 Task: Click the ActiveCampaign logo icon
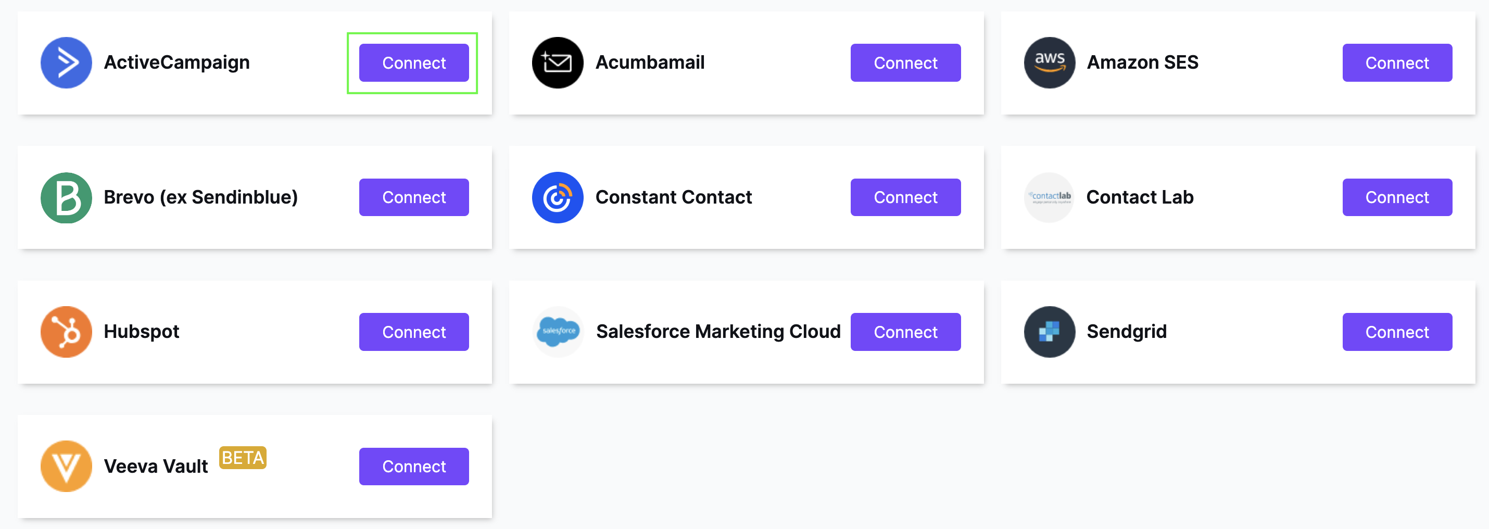(x=66, y=62)
